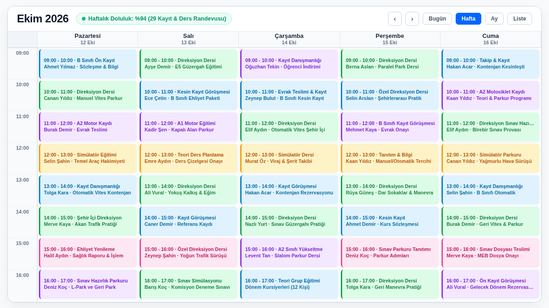Open Murat Öz Simülatör Dersi event
Viewport: 549px width, 308px height.
pos(289,158)
